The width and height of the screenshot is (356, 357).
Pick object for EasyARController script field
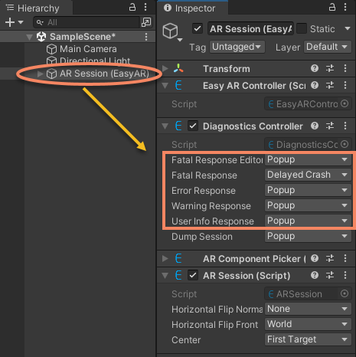tap(345, 103)
